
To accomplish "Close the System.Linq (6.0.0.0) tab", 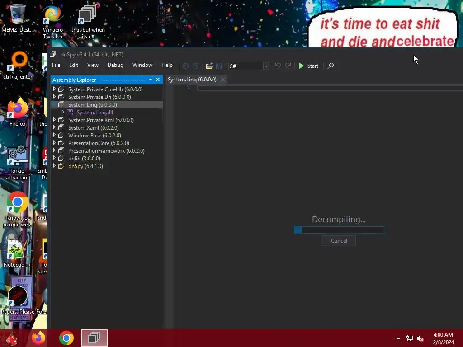I will [223, 80].
